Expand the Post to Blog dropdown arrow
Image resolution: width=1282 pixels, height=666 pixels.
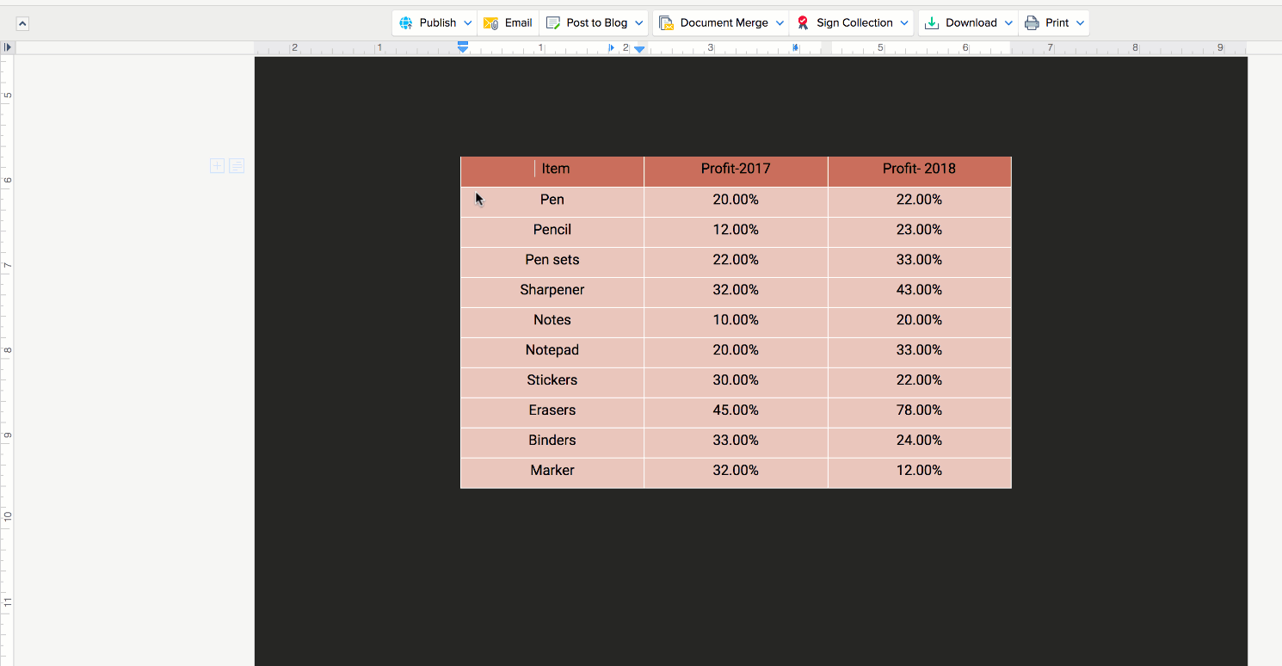coord(639,23)
